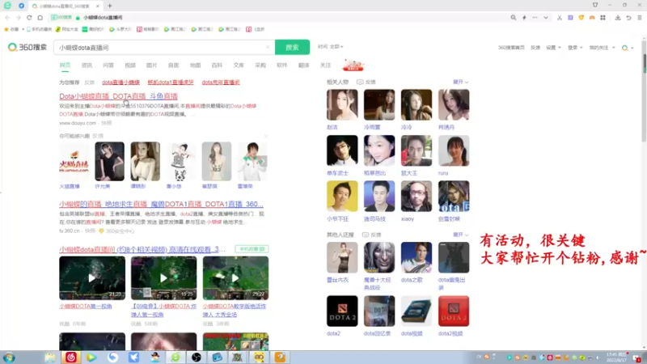Open the dota2视频 red thumbnail
This screenshot has width=647, height=364.
(454, 311)
